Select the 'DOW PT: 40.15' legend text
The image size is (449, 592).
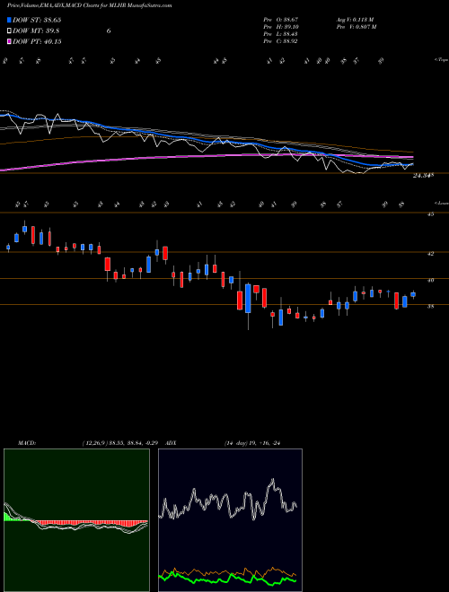point(37,42)
